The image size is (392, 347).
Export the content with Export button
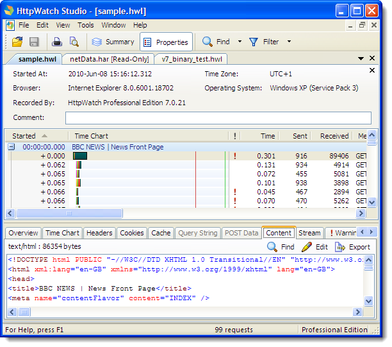[x=352, y=247]
